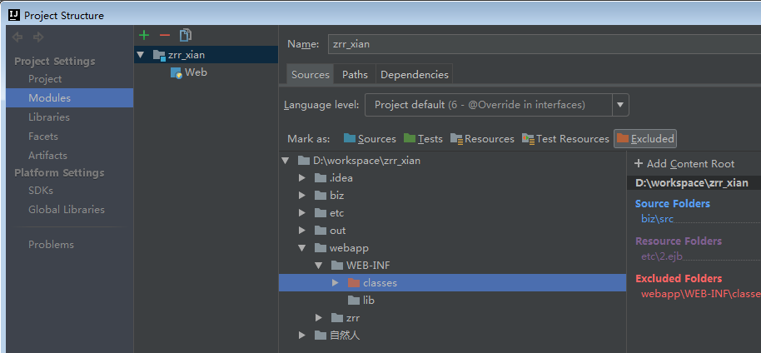The width and height of the screenshot is (761, 353).
Task: Open the SDKs platform settings
Action: [40, 191]
